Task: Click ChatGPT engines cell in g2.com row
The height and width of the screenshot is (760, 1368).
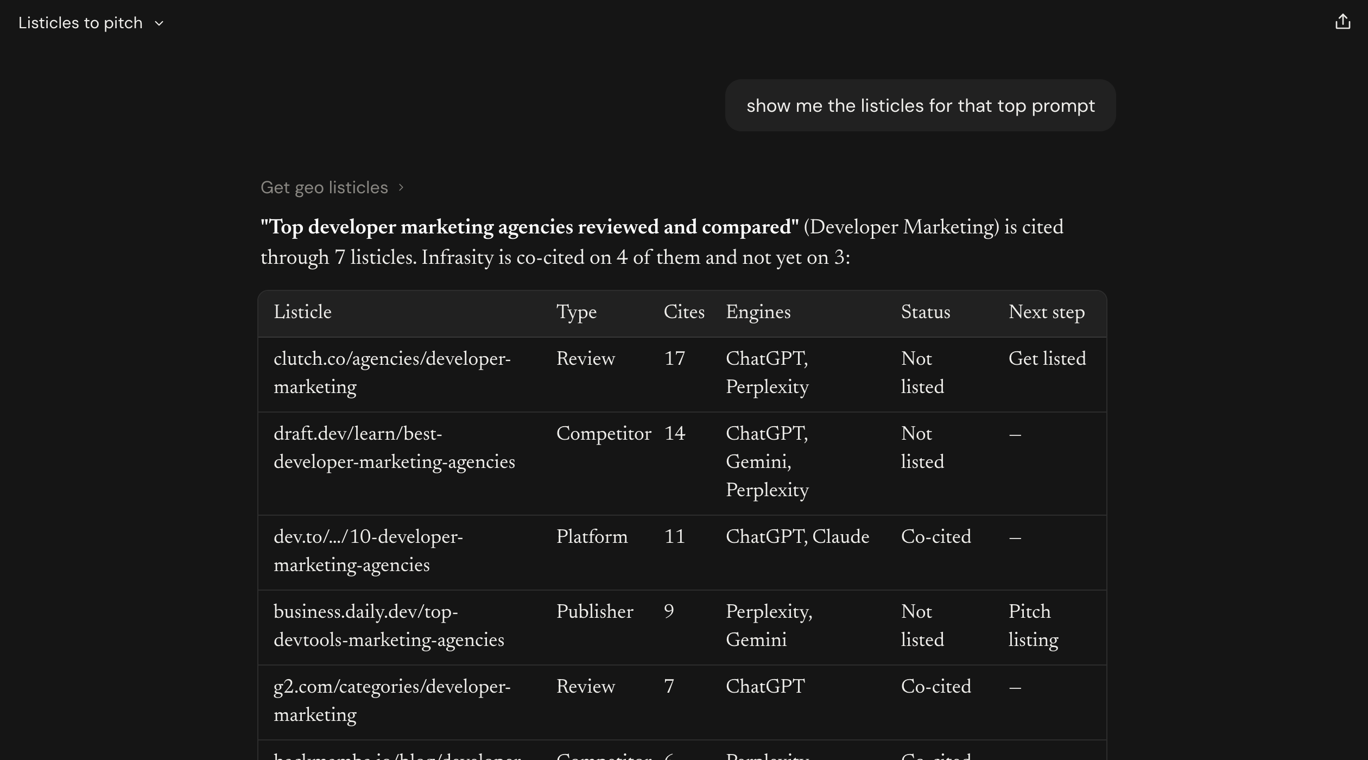Action: click(x=765, y=686)
